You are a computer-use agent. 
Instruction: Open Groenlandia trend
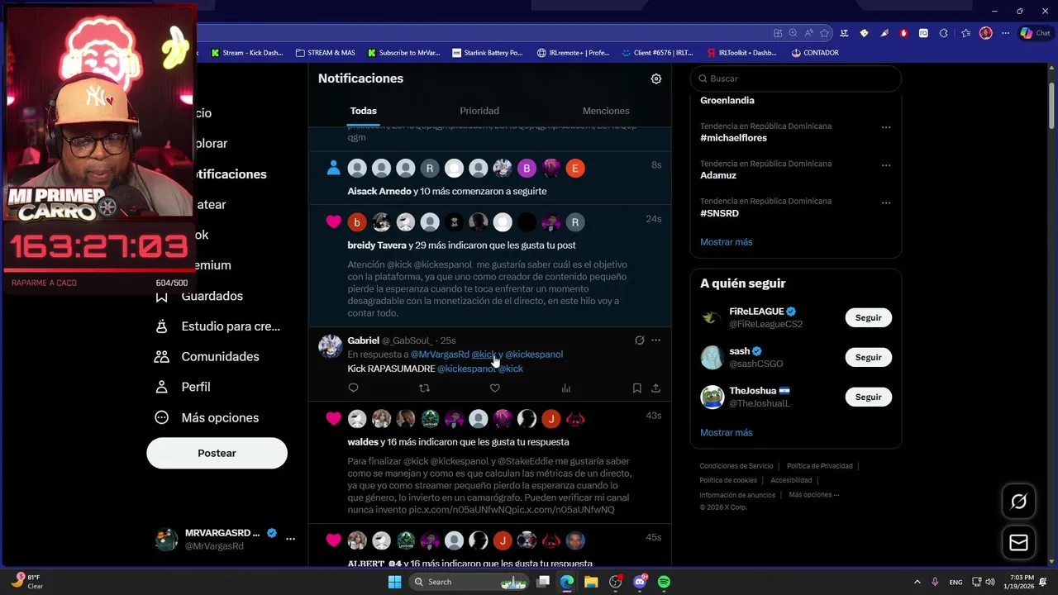coord(727,100)
